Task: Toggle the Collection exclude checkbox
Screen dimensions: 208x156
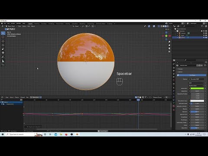Action: click(201, 31)
